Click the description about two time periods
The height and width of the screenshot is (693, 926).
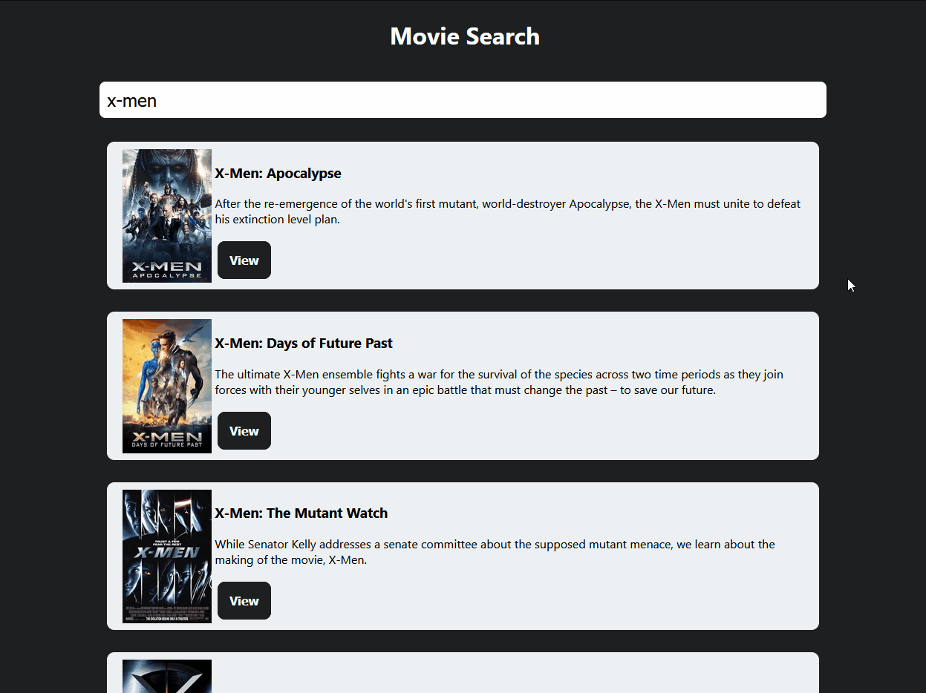[x=499, y=382]
